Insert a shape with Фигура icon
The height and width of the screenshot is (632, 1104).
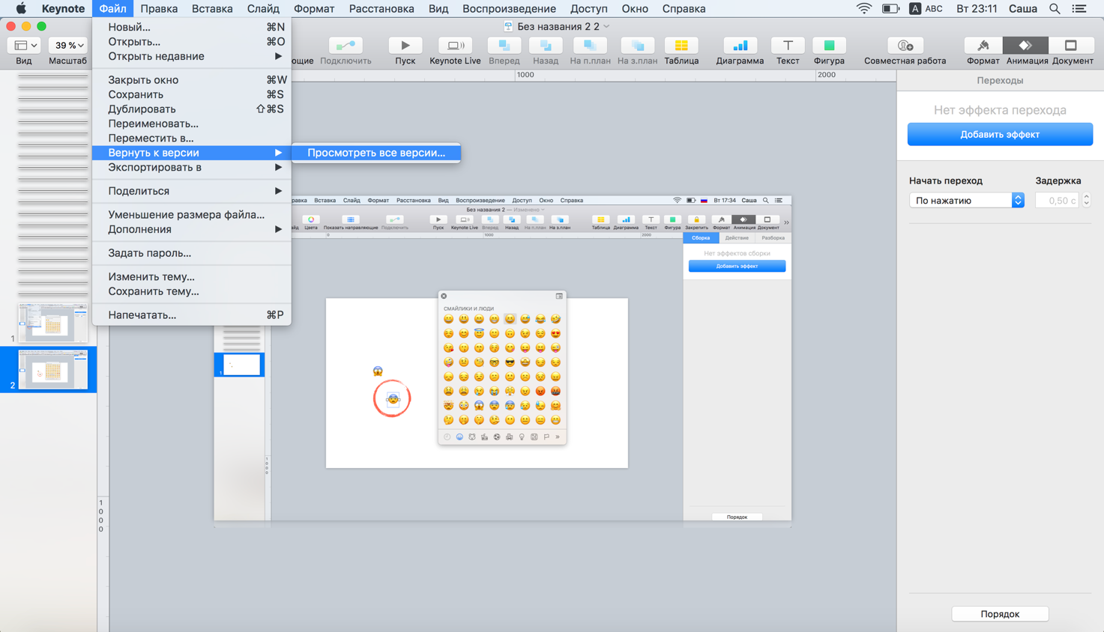coord(829,46)
